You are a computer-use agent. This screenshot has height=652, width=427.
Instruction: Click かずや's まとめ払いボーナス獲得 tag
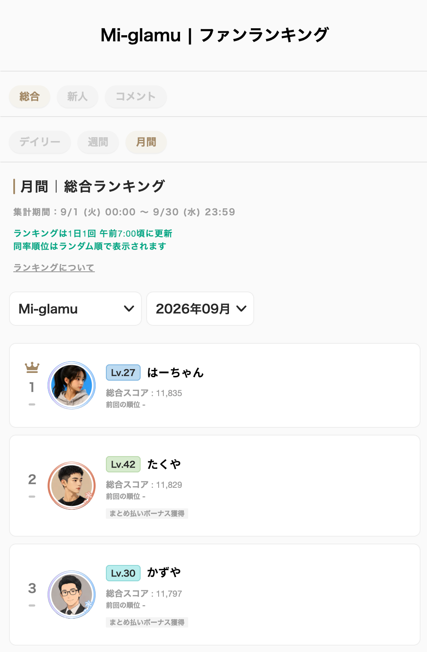click(147, 622)
